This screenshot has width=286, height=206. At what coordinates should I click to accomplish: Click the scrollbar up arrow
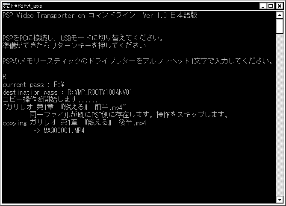pos(280,15)
